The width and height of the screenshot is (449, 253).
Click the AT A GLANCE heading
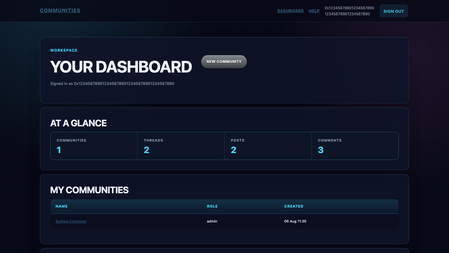[x=78, y=123]
